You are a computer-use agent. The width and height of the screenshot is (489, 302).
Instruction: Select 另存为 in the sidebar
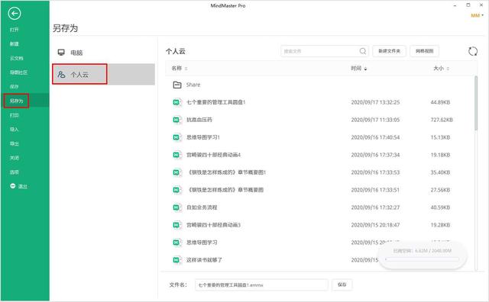17,101
